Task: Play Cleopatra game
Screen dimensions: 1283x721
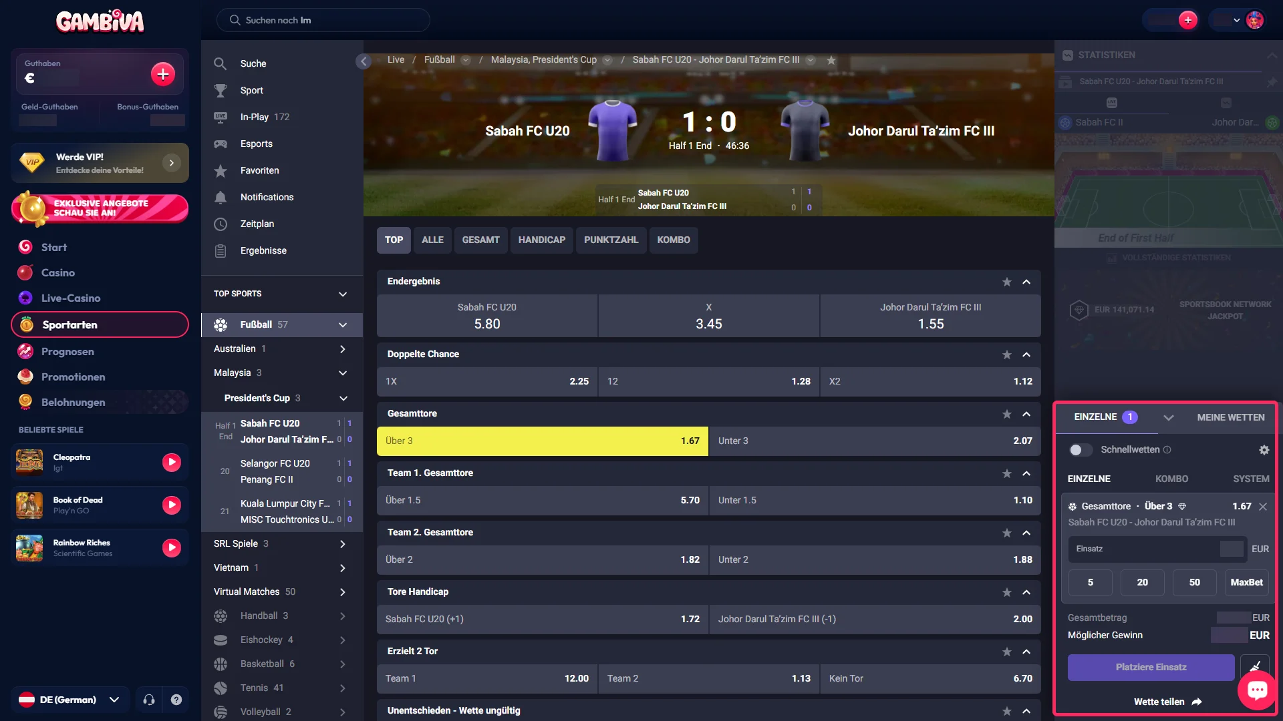Action: [x=172, y=463]
